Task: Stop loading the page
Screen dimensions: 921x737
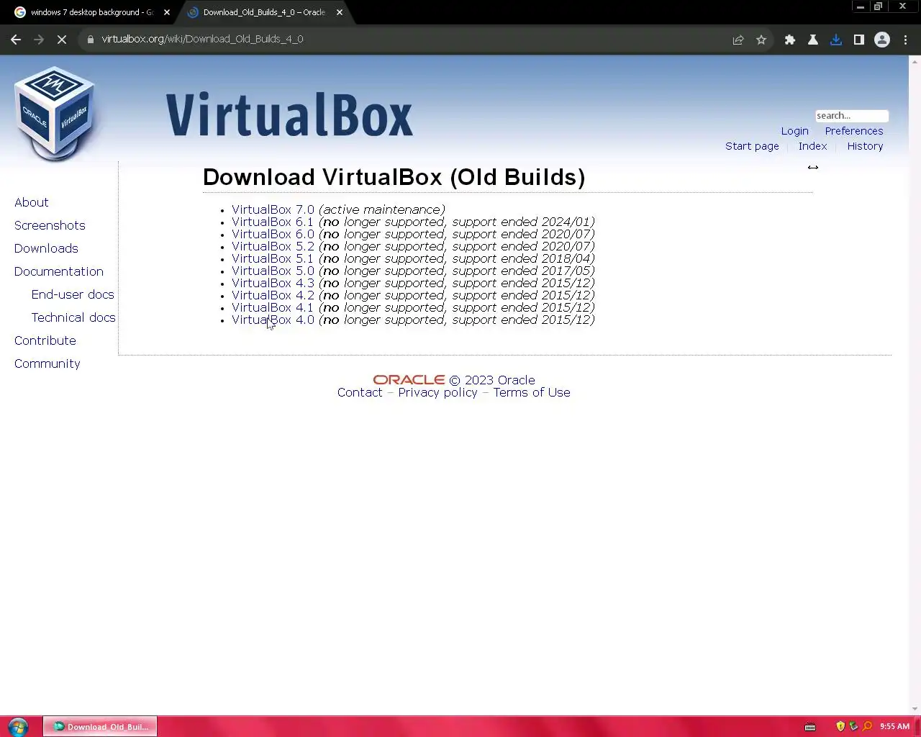Action: click(62, 40)
